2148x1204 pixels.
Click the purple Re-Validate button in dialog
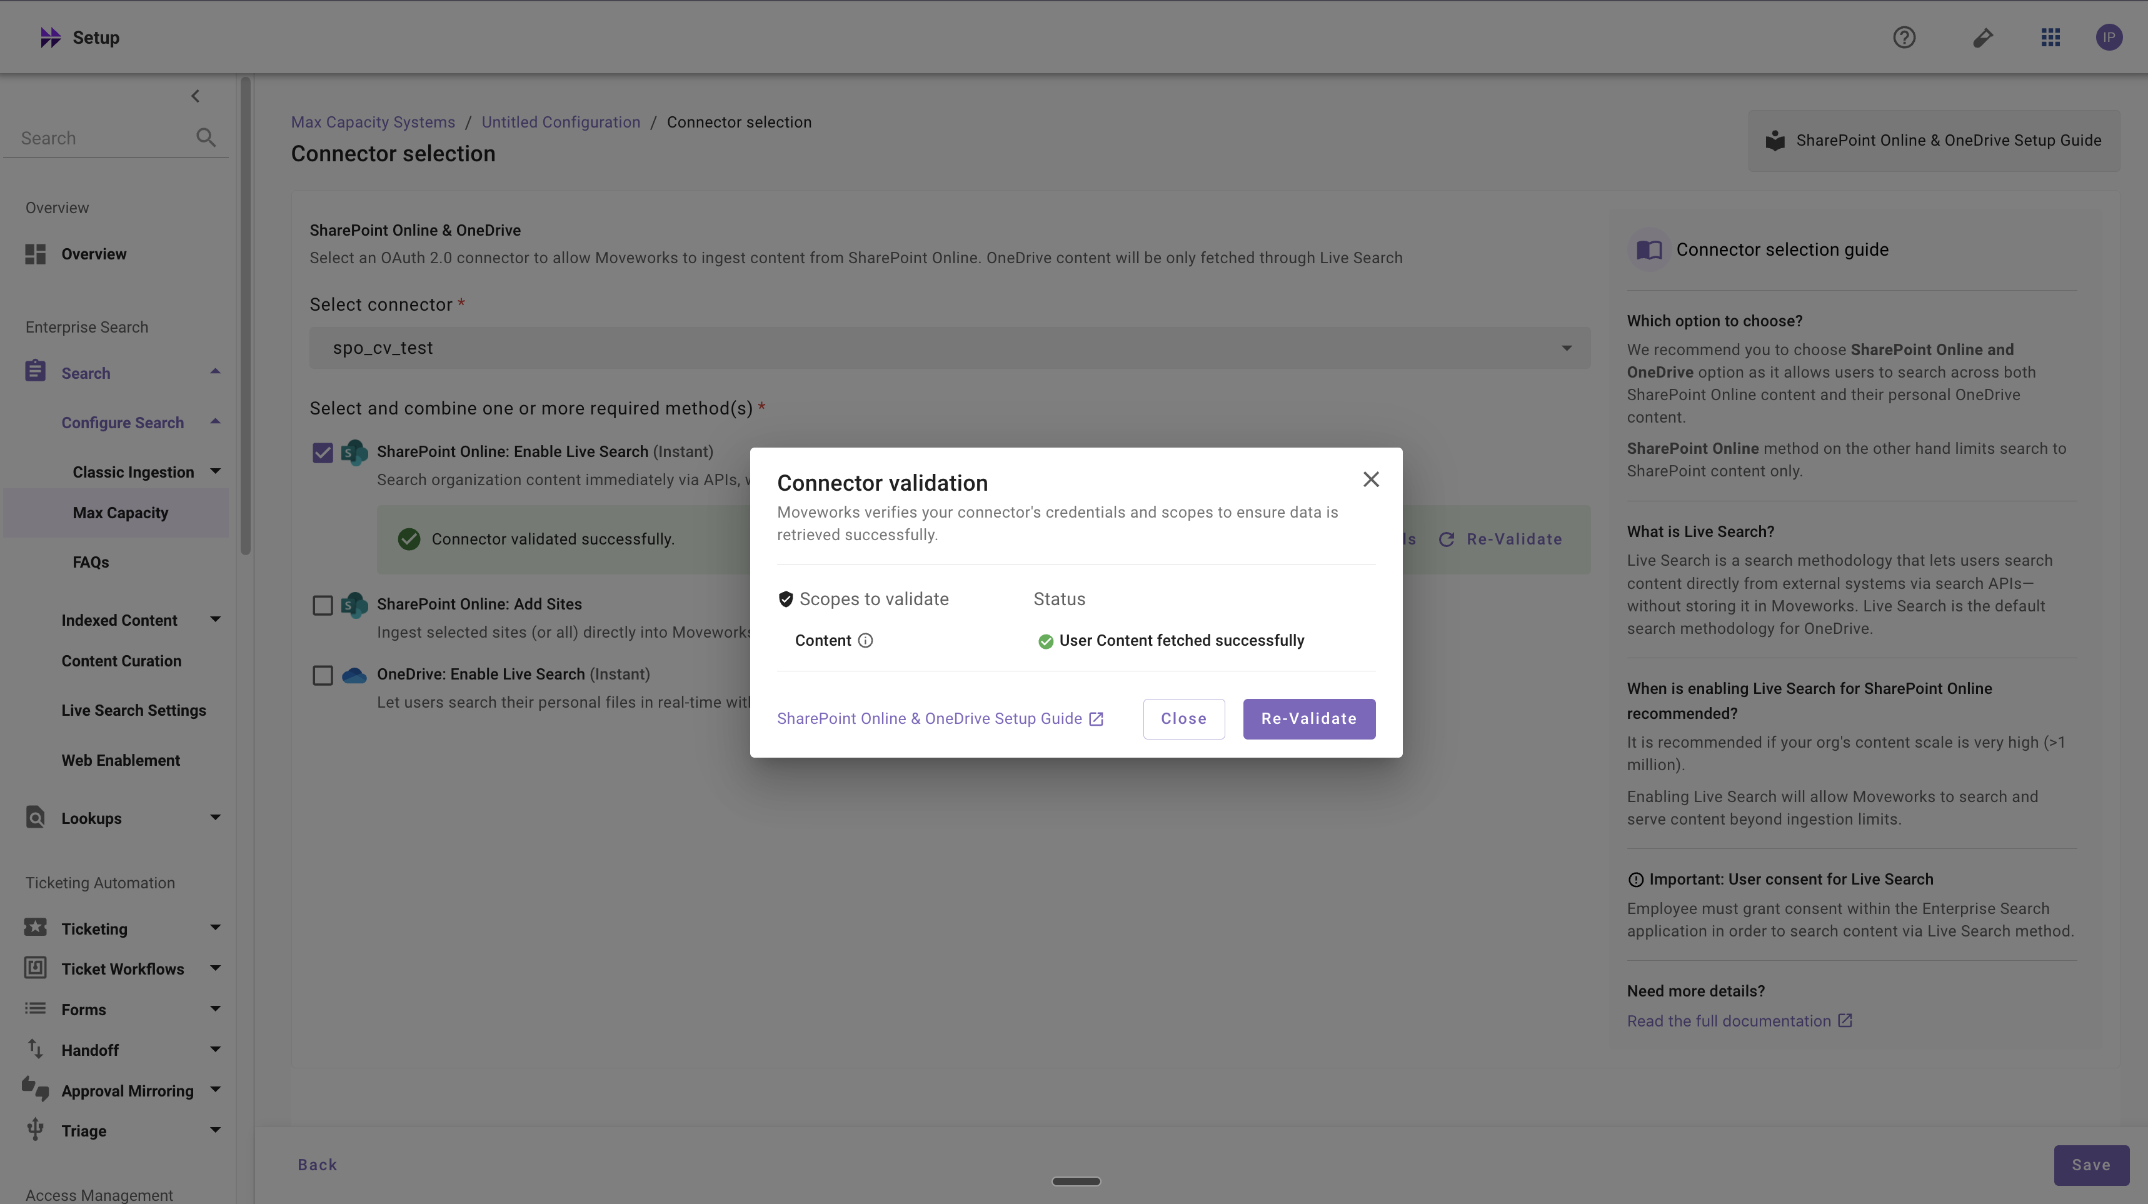point(1308,719)
